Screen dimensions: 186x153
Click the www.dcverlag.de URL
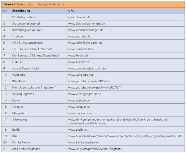[x=79, y=17]
